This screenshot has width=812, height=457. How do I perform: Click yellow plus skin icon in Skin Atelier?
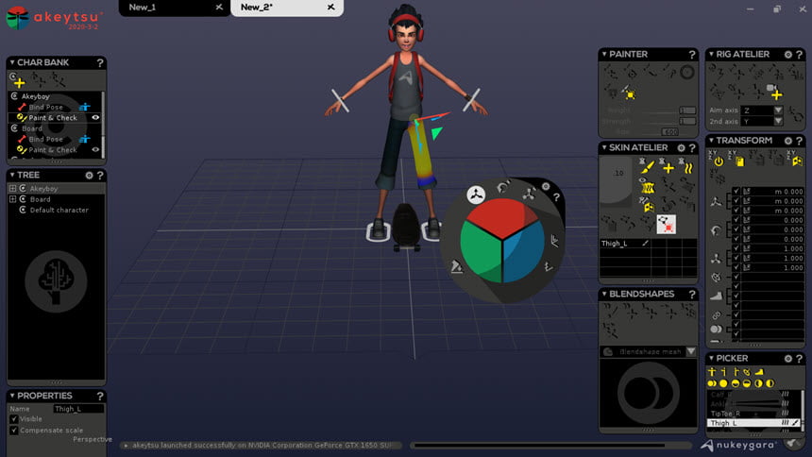point(668,167)
